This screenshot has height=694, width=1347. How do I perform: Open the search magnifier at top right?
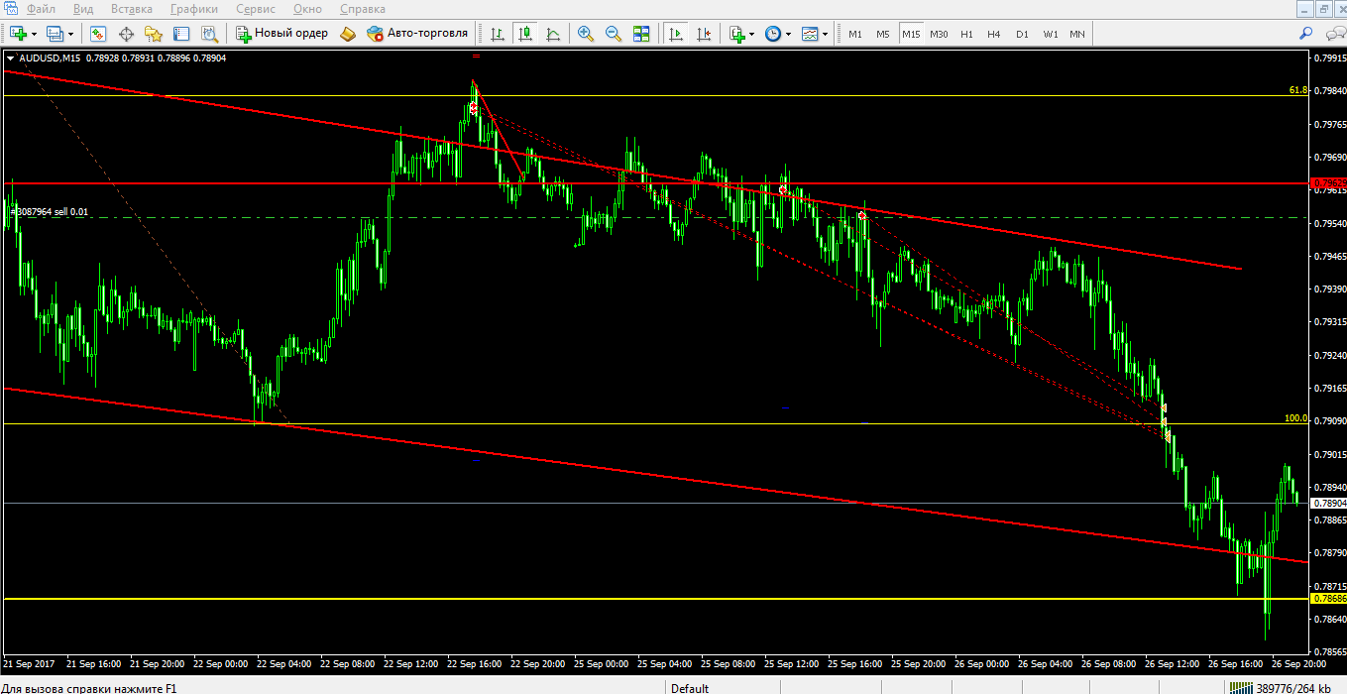[1306, 34]
